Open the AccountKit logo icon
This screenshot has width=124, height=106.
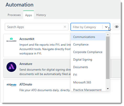click(11, 40)
